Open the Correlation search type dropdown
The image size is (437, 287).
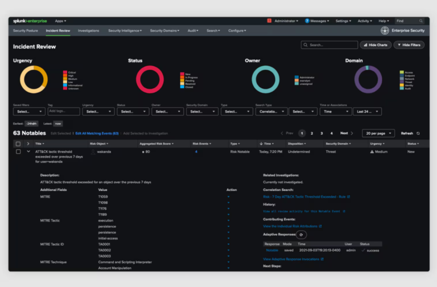click(x=271, y=112)
